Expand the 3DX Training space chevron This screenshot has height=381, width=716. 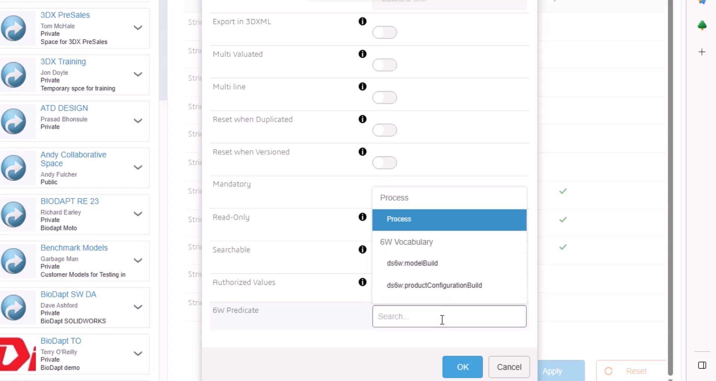click(x=138, y=74)
